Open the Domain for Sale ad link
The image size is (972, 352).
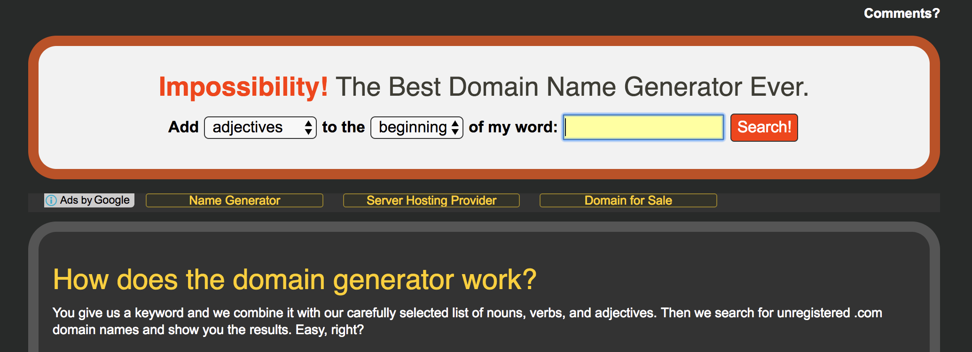click(x=628, y=200)
